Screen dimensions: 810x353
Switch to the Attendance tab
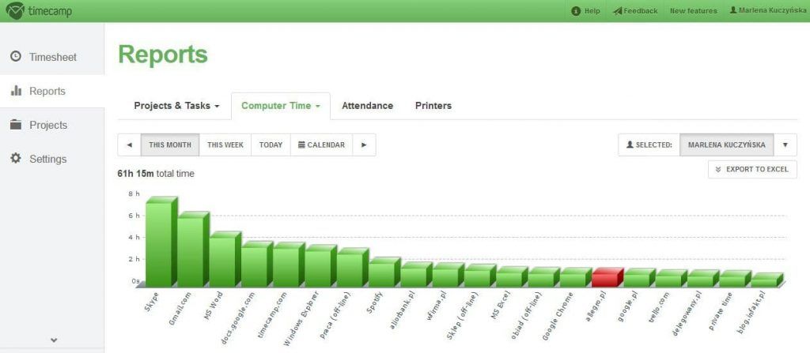tap(367, 106)
